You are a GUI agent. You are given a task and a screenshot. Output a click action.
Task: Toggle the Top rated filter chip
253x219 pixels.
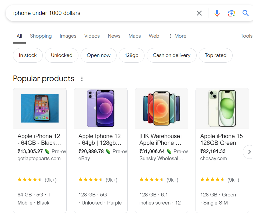[215, 55]
